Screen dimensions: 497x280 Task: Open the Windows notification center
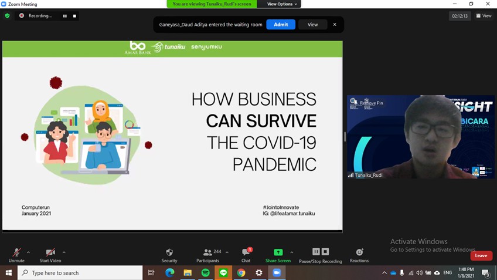click(486, 273)
